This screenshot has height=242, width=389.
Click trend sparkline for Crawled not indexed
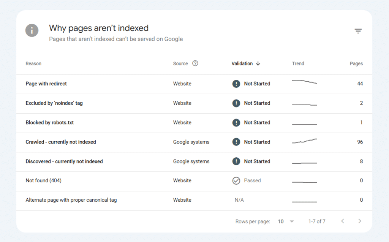(x=305, y=141)
